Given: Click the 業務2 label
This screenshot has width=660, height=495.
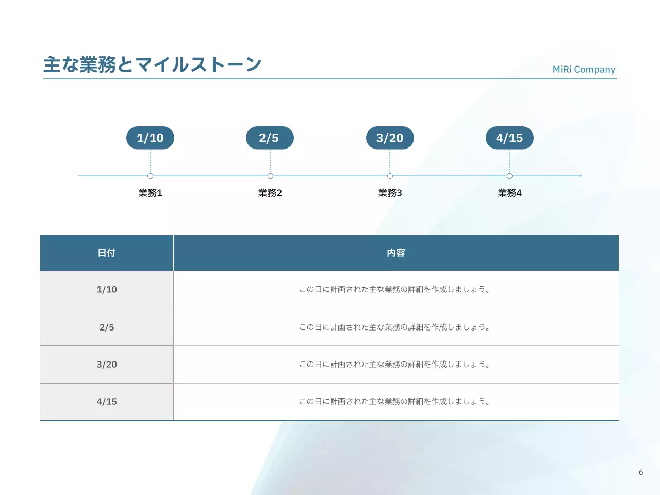Looking at the screenshot, I should [270, 193].
